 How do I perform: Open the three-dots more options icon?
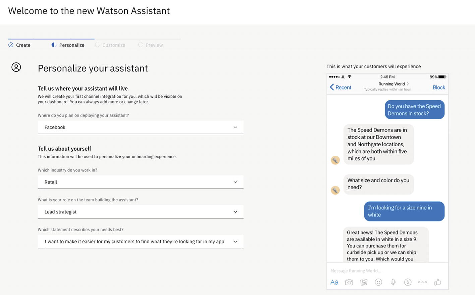coord(422,282)
